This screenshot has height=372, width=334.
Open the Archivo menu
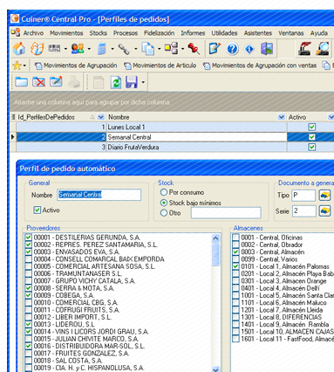coord(33,33)
